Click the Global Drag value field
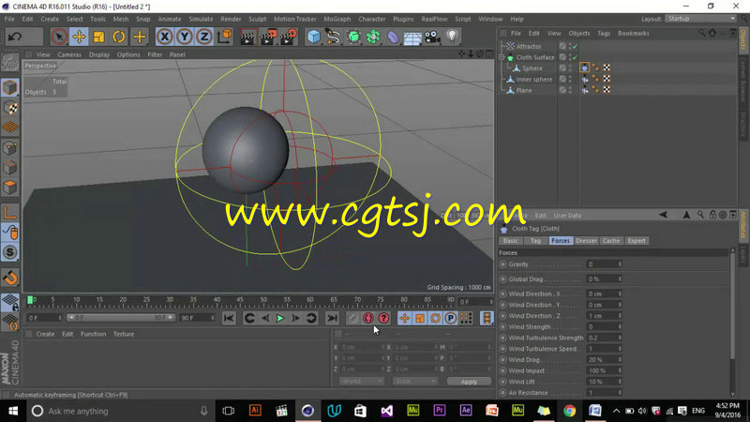 point(604,279)
